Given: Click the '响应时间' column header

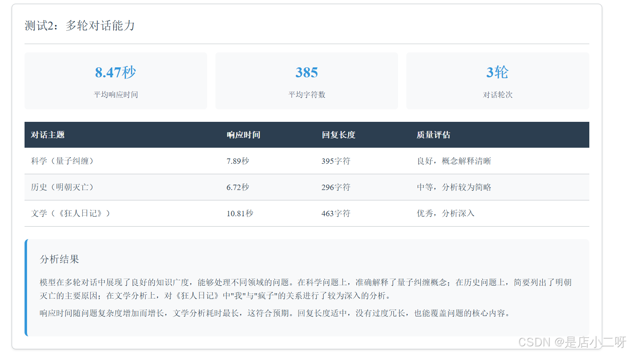Looking at the screenshot, I should [x=244, y=135].
